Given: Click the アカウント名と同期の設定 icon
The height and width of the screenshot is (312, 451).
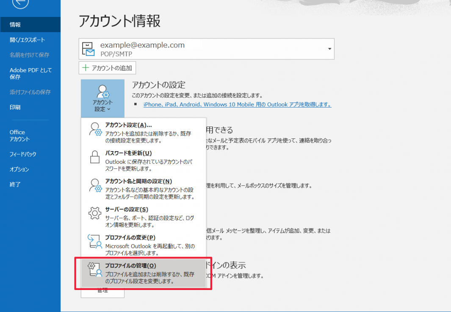Looking at the screenshot, I should click(95, 185).
